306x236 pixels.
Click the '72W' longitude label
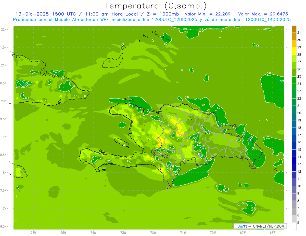153,232
